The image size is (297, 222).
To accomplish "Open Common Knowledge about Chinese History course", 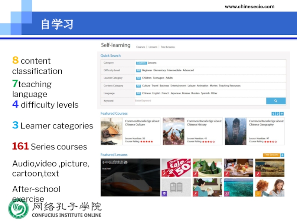I will pos(204,123).
